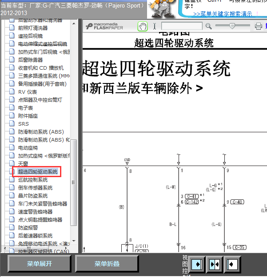The width and height of the screenshot is (267, 277).
Task: Click the tree vertical scrollbar thumb
Action: 74,182
